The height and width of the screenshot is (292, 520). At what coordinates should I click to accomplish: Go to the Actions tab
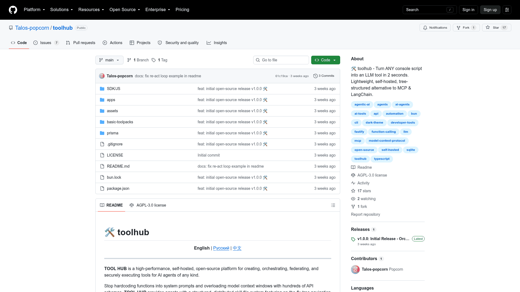(112, 43)
